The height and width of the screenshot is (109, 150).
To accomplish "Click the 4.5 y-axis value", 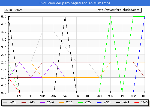I will pos(4,24).
